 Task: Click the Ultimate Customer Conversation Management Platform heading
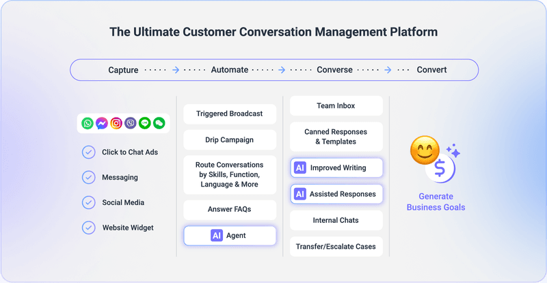pyautogui.click(x=273, y=31)
